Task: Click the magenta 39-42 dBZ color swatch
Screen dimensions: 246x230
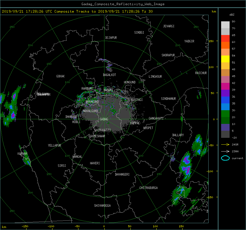Action: point(225,86)
